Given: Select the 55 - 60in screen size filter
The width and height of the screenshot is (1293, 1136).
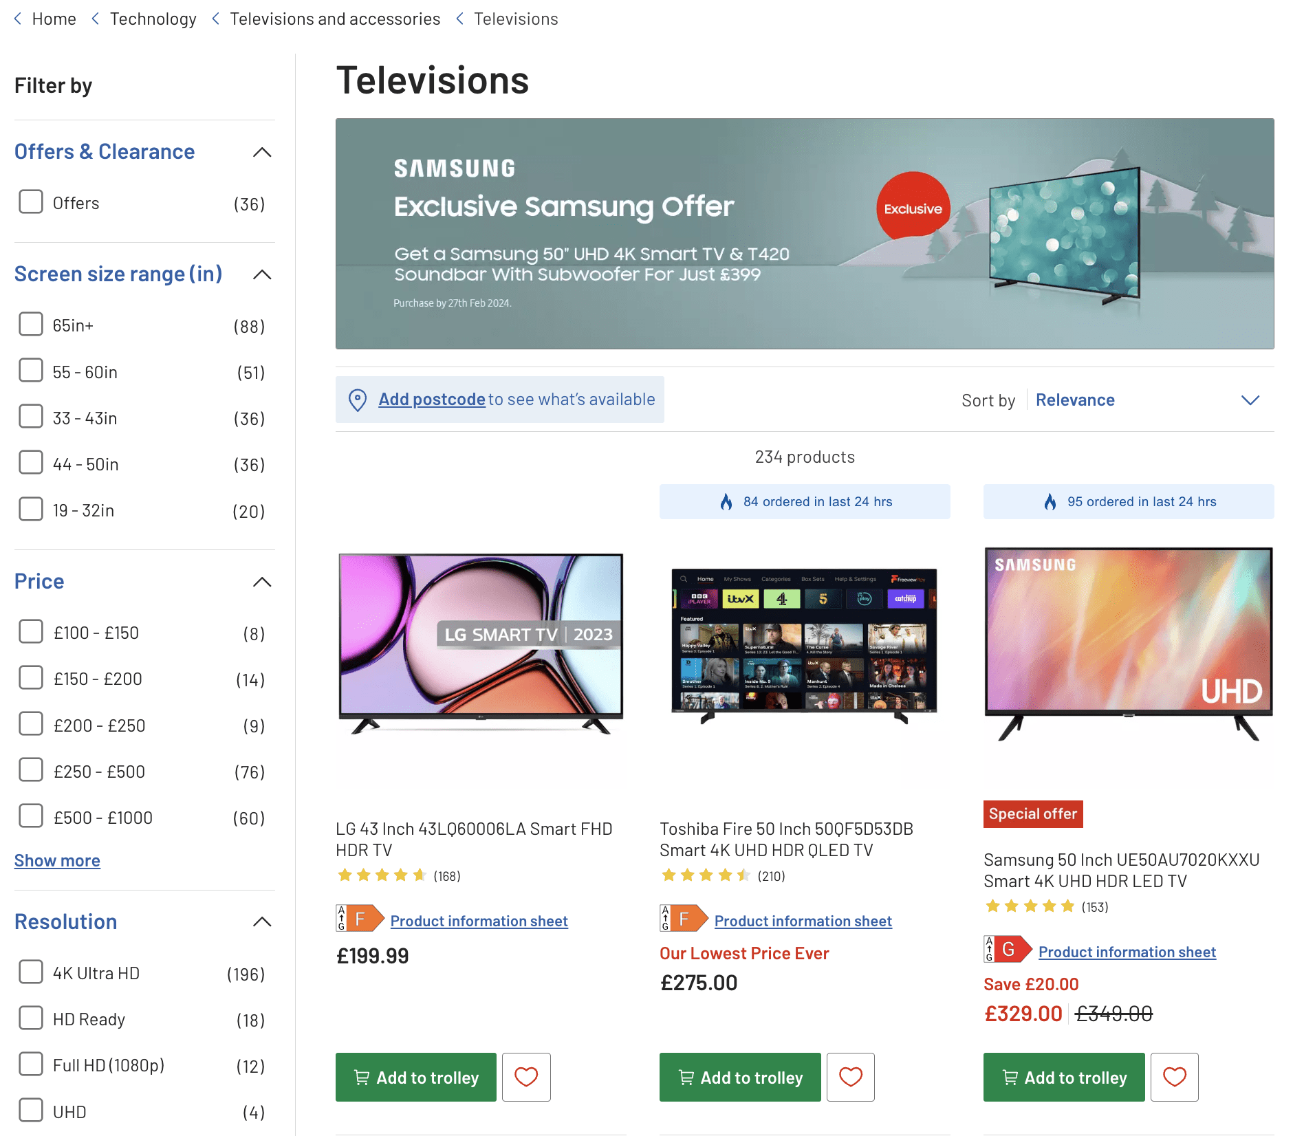Looking at the screenshot, I should [x=31, y=371].
